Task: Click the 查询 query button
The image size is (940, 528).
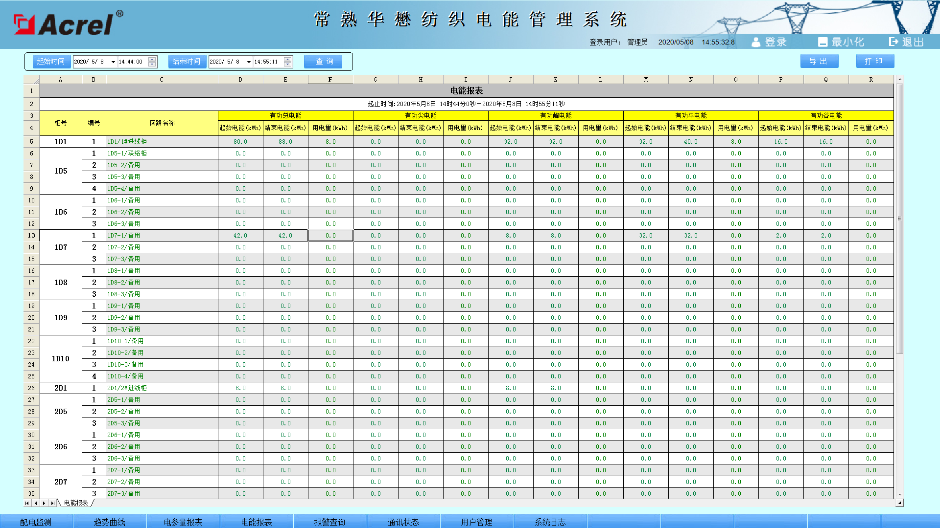Action: click(323, 61)
